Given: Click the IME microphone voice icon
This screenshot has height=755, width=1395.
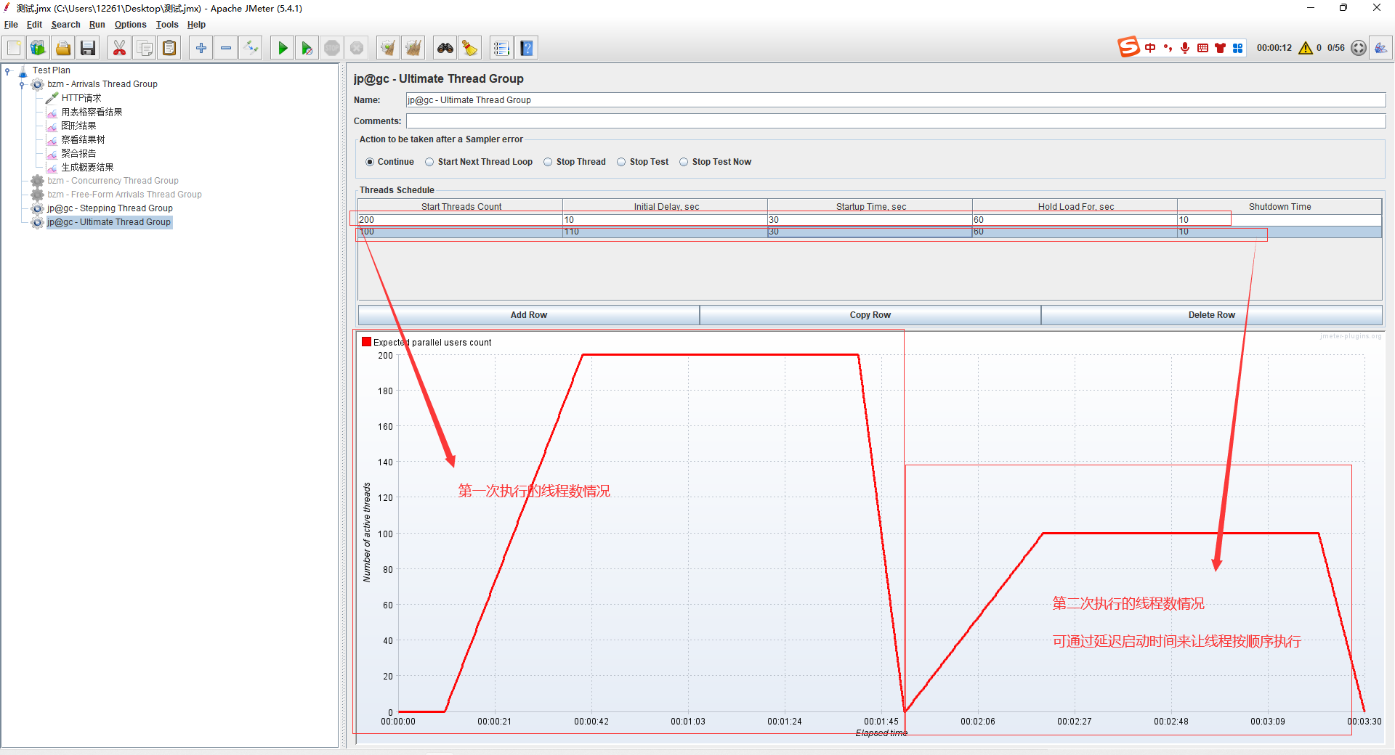Looking at the screenshot, I should (x=1185, y=48).
